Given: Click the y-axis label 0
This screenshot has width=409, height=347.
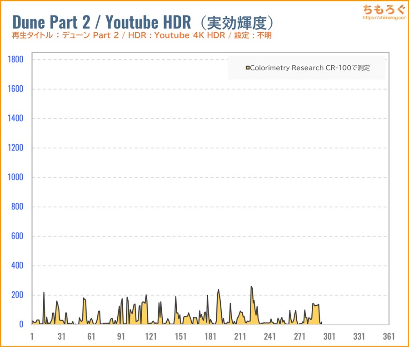Looking at the screenshot, I should coord(21,324).
